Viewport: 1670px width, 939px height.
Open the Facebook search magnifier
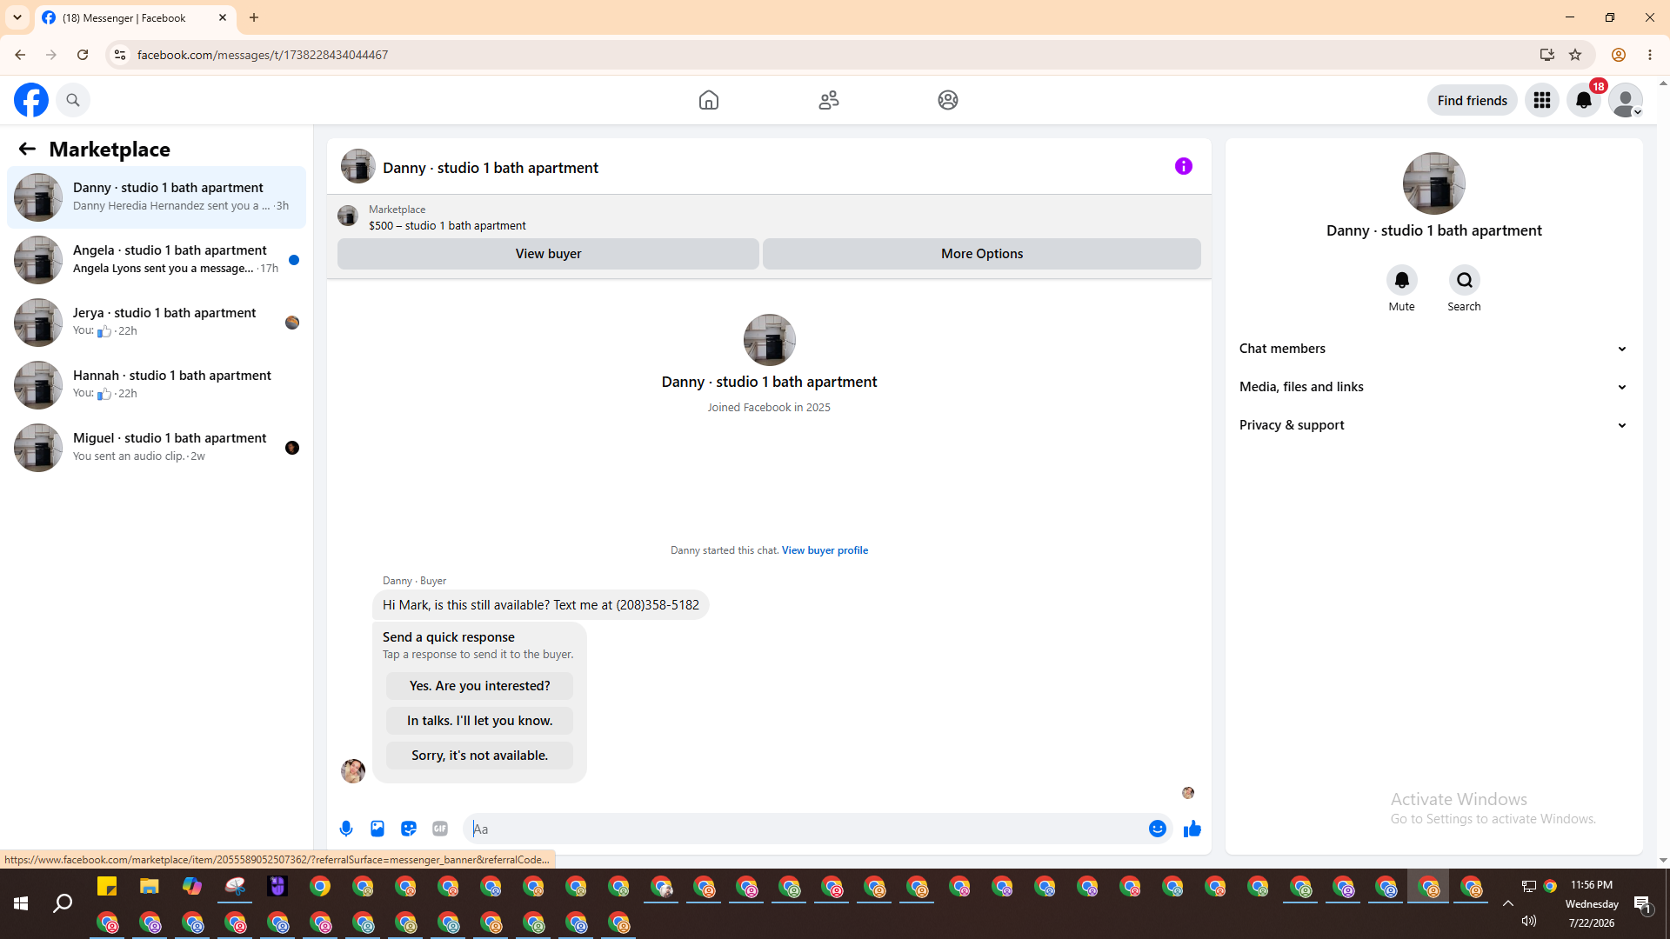[73, 100]
